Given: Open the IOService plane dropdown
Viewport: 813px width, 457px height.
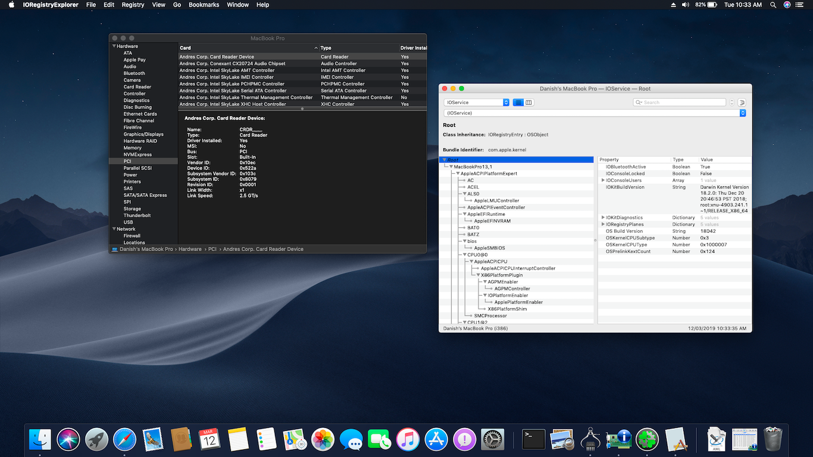Looking at the screenshot, I should pyautogui.click(x=477, y=102).
